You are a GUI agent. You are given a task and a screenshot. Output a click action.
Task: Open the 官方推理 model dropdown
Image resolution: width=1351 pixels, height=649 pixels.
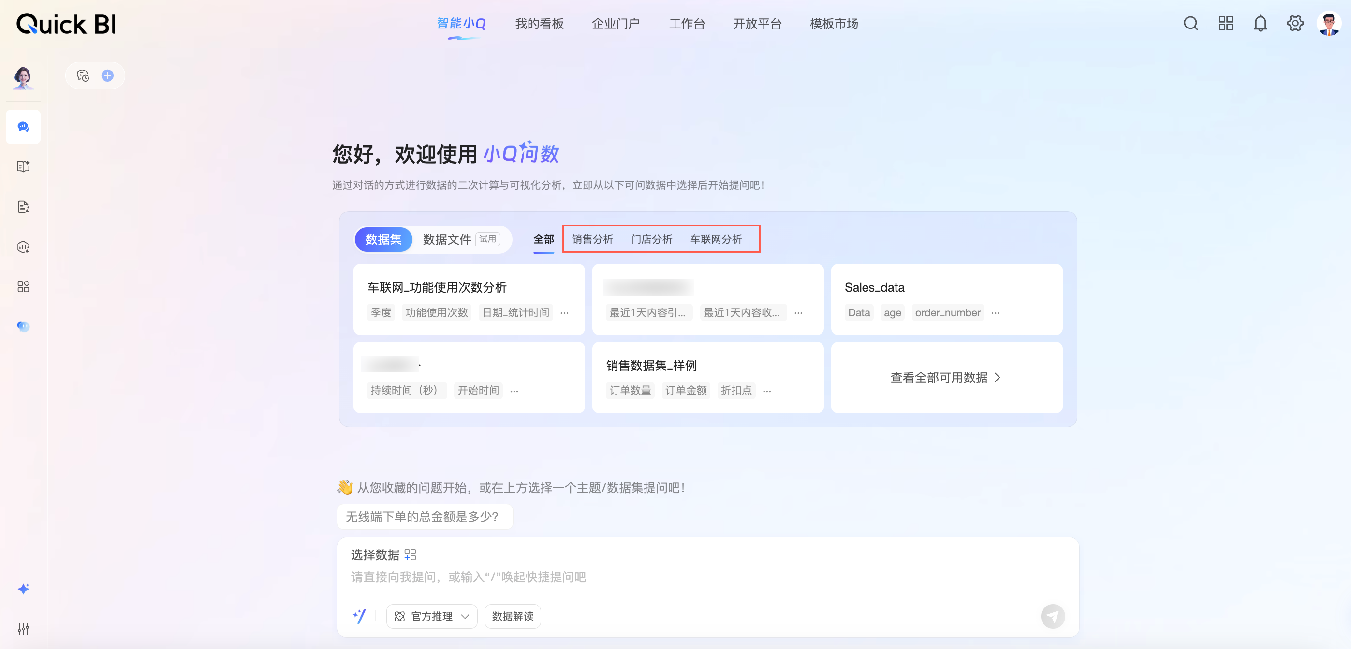(432, 616)
